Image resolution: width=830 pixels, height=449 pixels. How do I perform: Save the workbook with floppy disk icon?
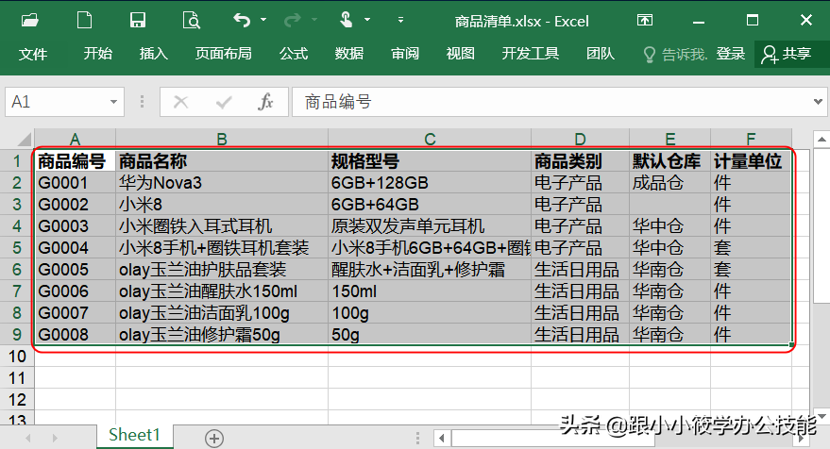pos(138,21)
